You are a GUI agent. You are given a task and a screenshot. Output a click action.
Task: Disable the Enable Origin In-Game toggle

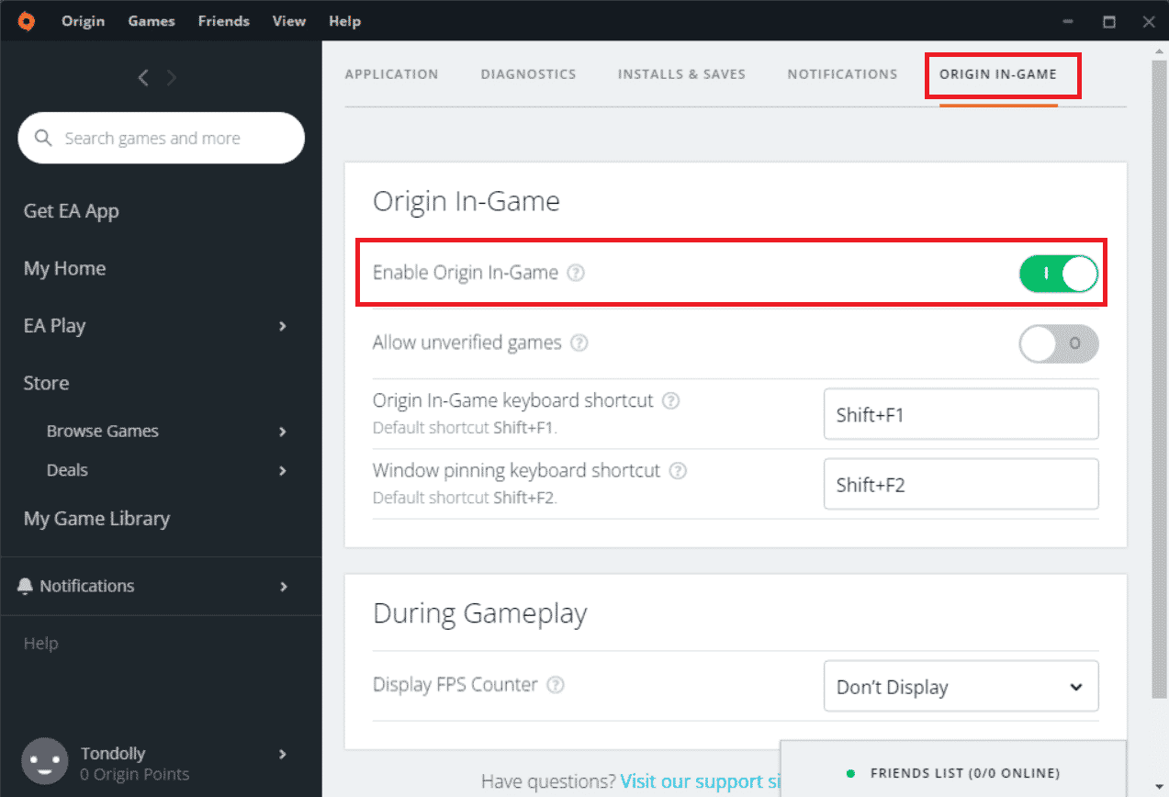(x=1058, y=273)
